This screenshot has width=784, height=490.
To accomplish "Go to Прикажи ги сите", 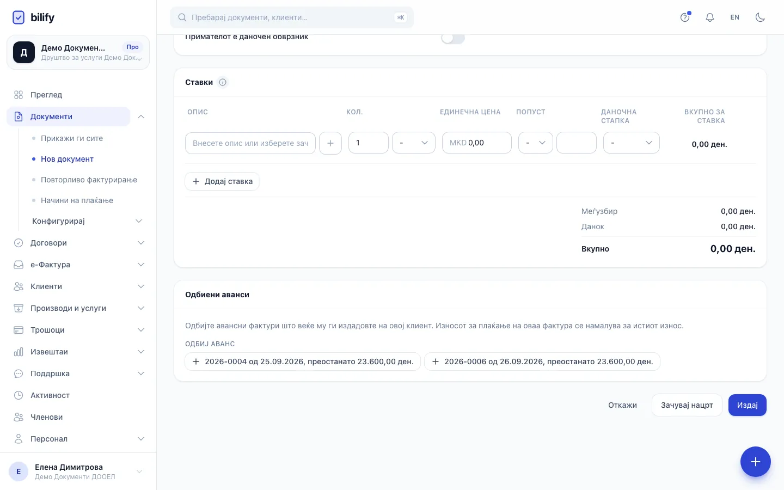I will 72,138.
